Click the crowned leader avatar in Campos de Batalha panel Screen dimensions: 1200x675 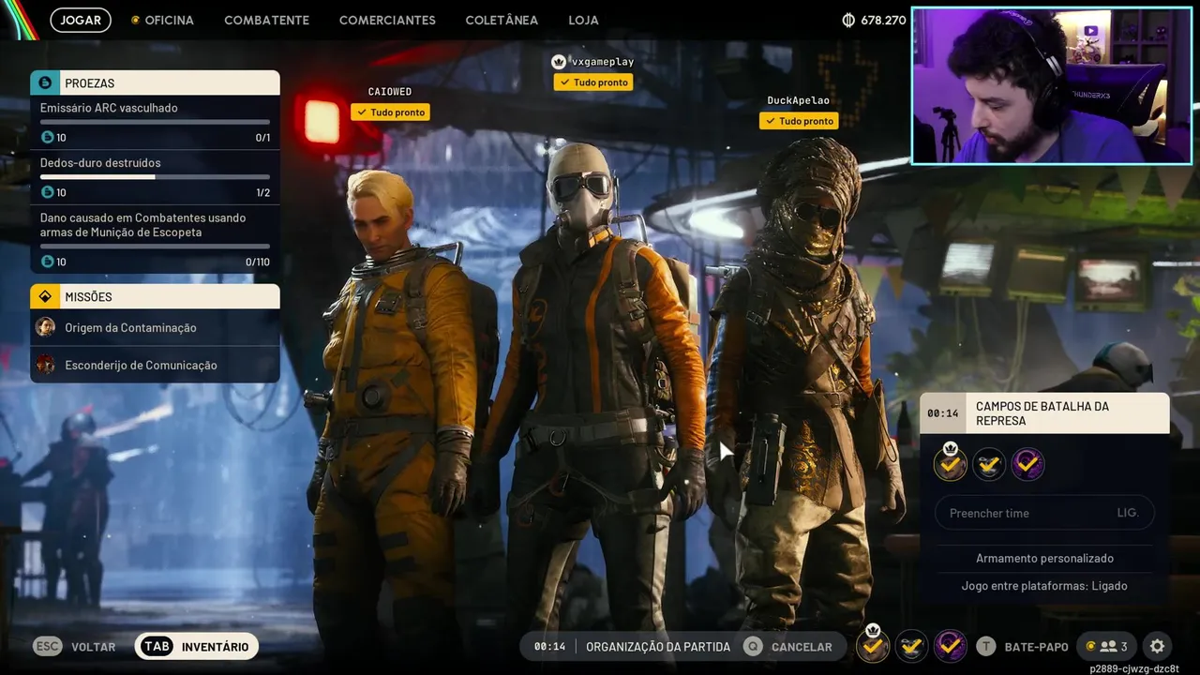coord(951,463)
